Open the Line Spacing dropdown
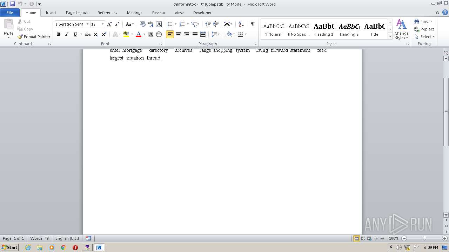 pyautogui.click(x=216, y=34)
